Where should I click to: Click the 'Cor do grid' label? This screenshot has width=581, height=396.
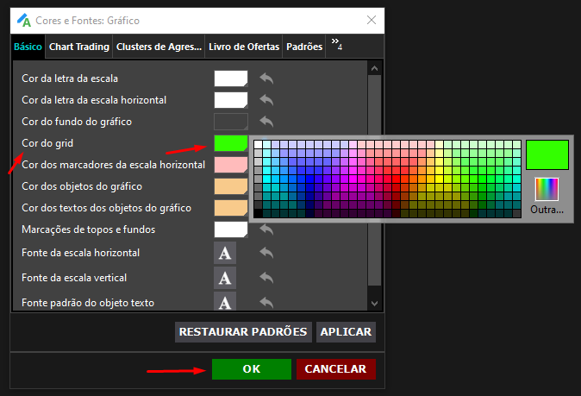tap(47, 143)
